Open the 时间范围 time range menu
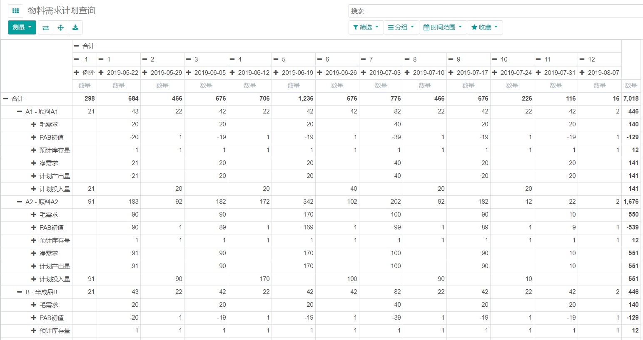The width and height of the screenshot is (643, 340). [443, 27]
